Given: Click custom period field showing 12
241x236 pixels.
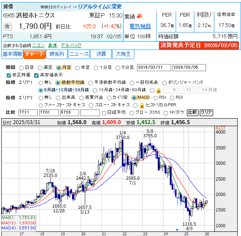Looking at the screenshot, I should click(x=186, y=90).
